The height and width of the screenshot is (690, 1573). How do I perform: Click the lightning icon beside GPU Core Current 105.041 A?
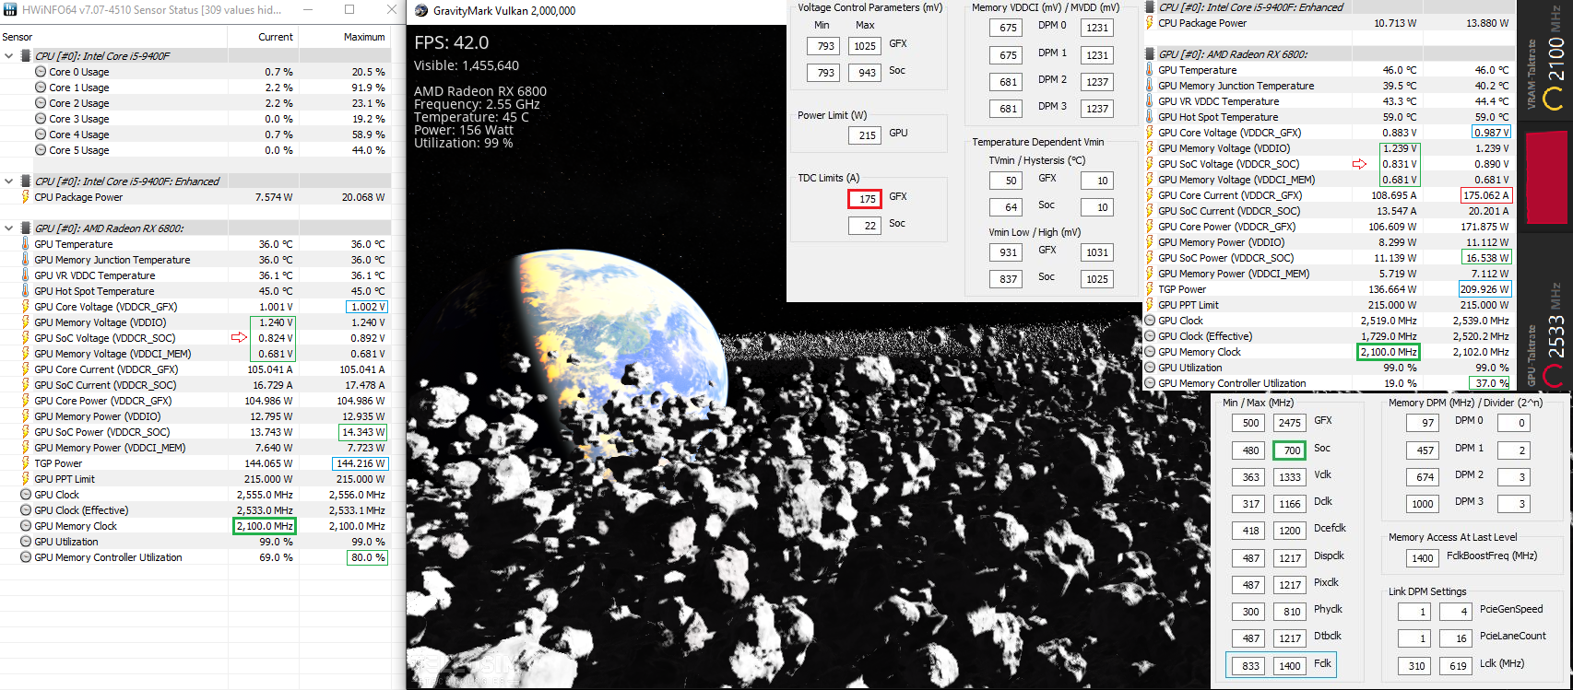[x=26, y=369]
